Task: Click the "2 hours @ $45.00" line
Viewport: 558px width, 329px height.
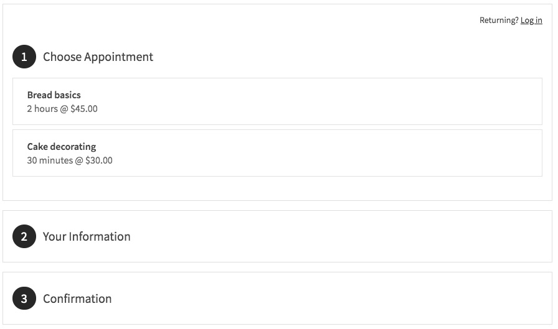Action: pos(62,109)
